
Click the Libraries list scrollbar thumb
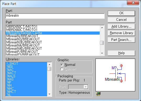(x=49, y=69)
